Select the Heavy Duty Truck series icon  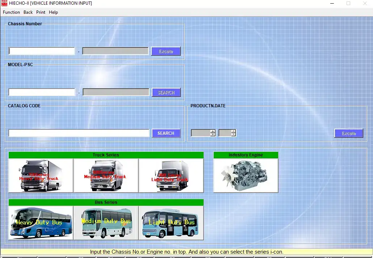(41, 175)
